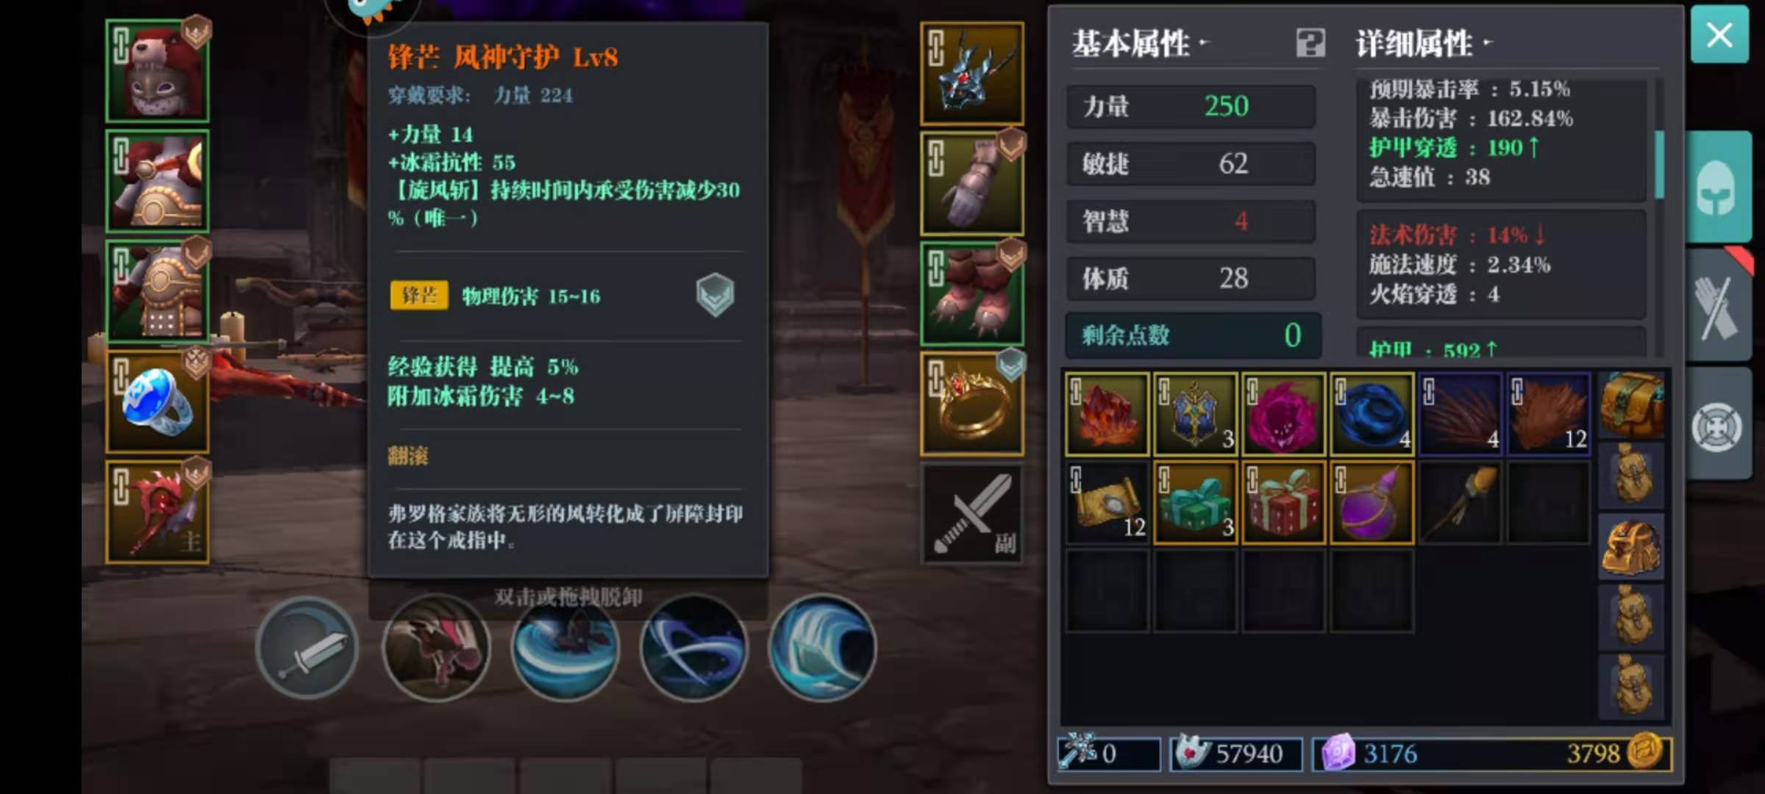Close the character panel with X

tap(1719, 35)
